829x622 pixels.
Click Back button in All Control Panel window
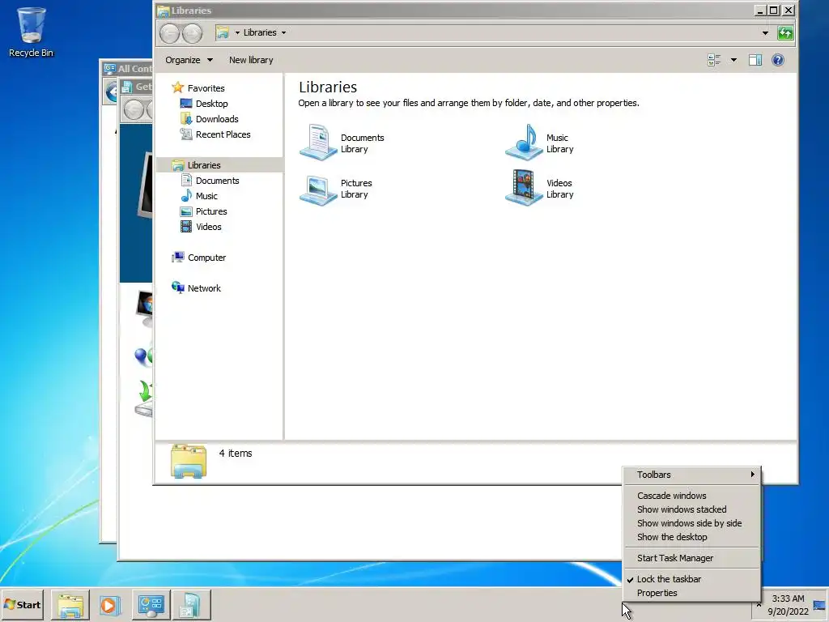tap(112, 92)
